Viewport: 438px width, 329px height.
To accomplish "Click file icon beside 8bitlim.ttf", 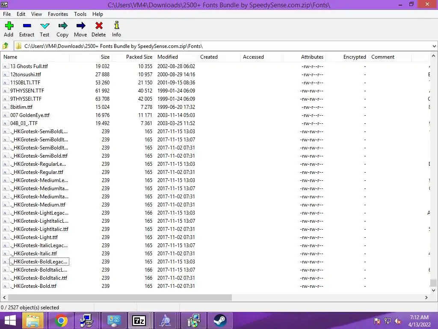I will [5, 107].
